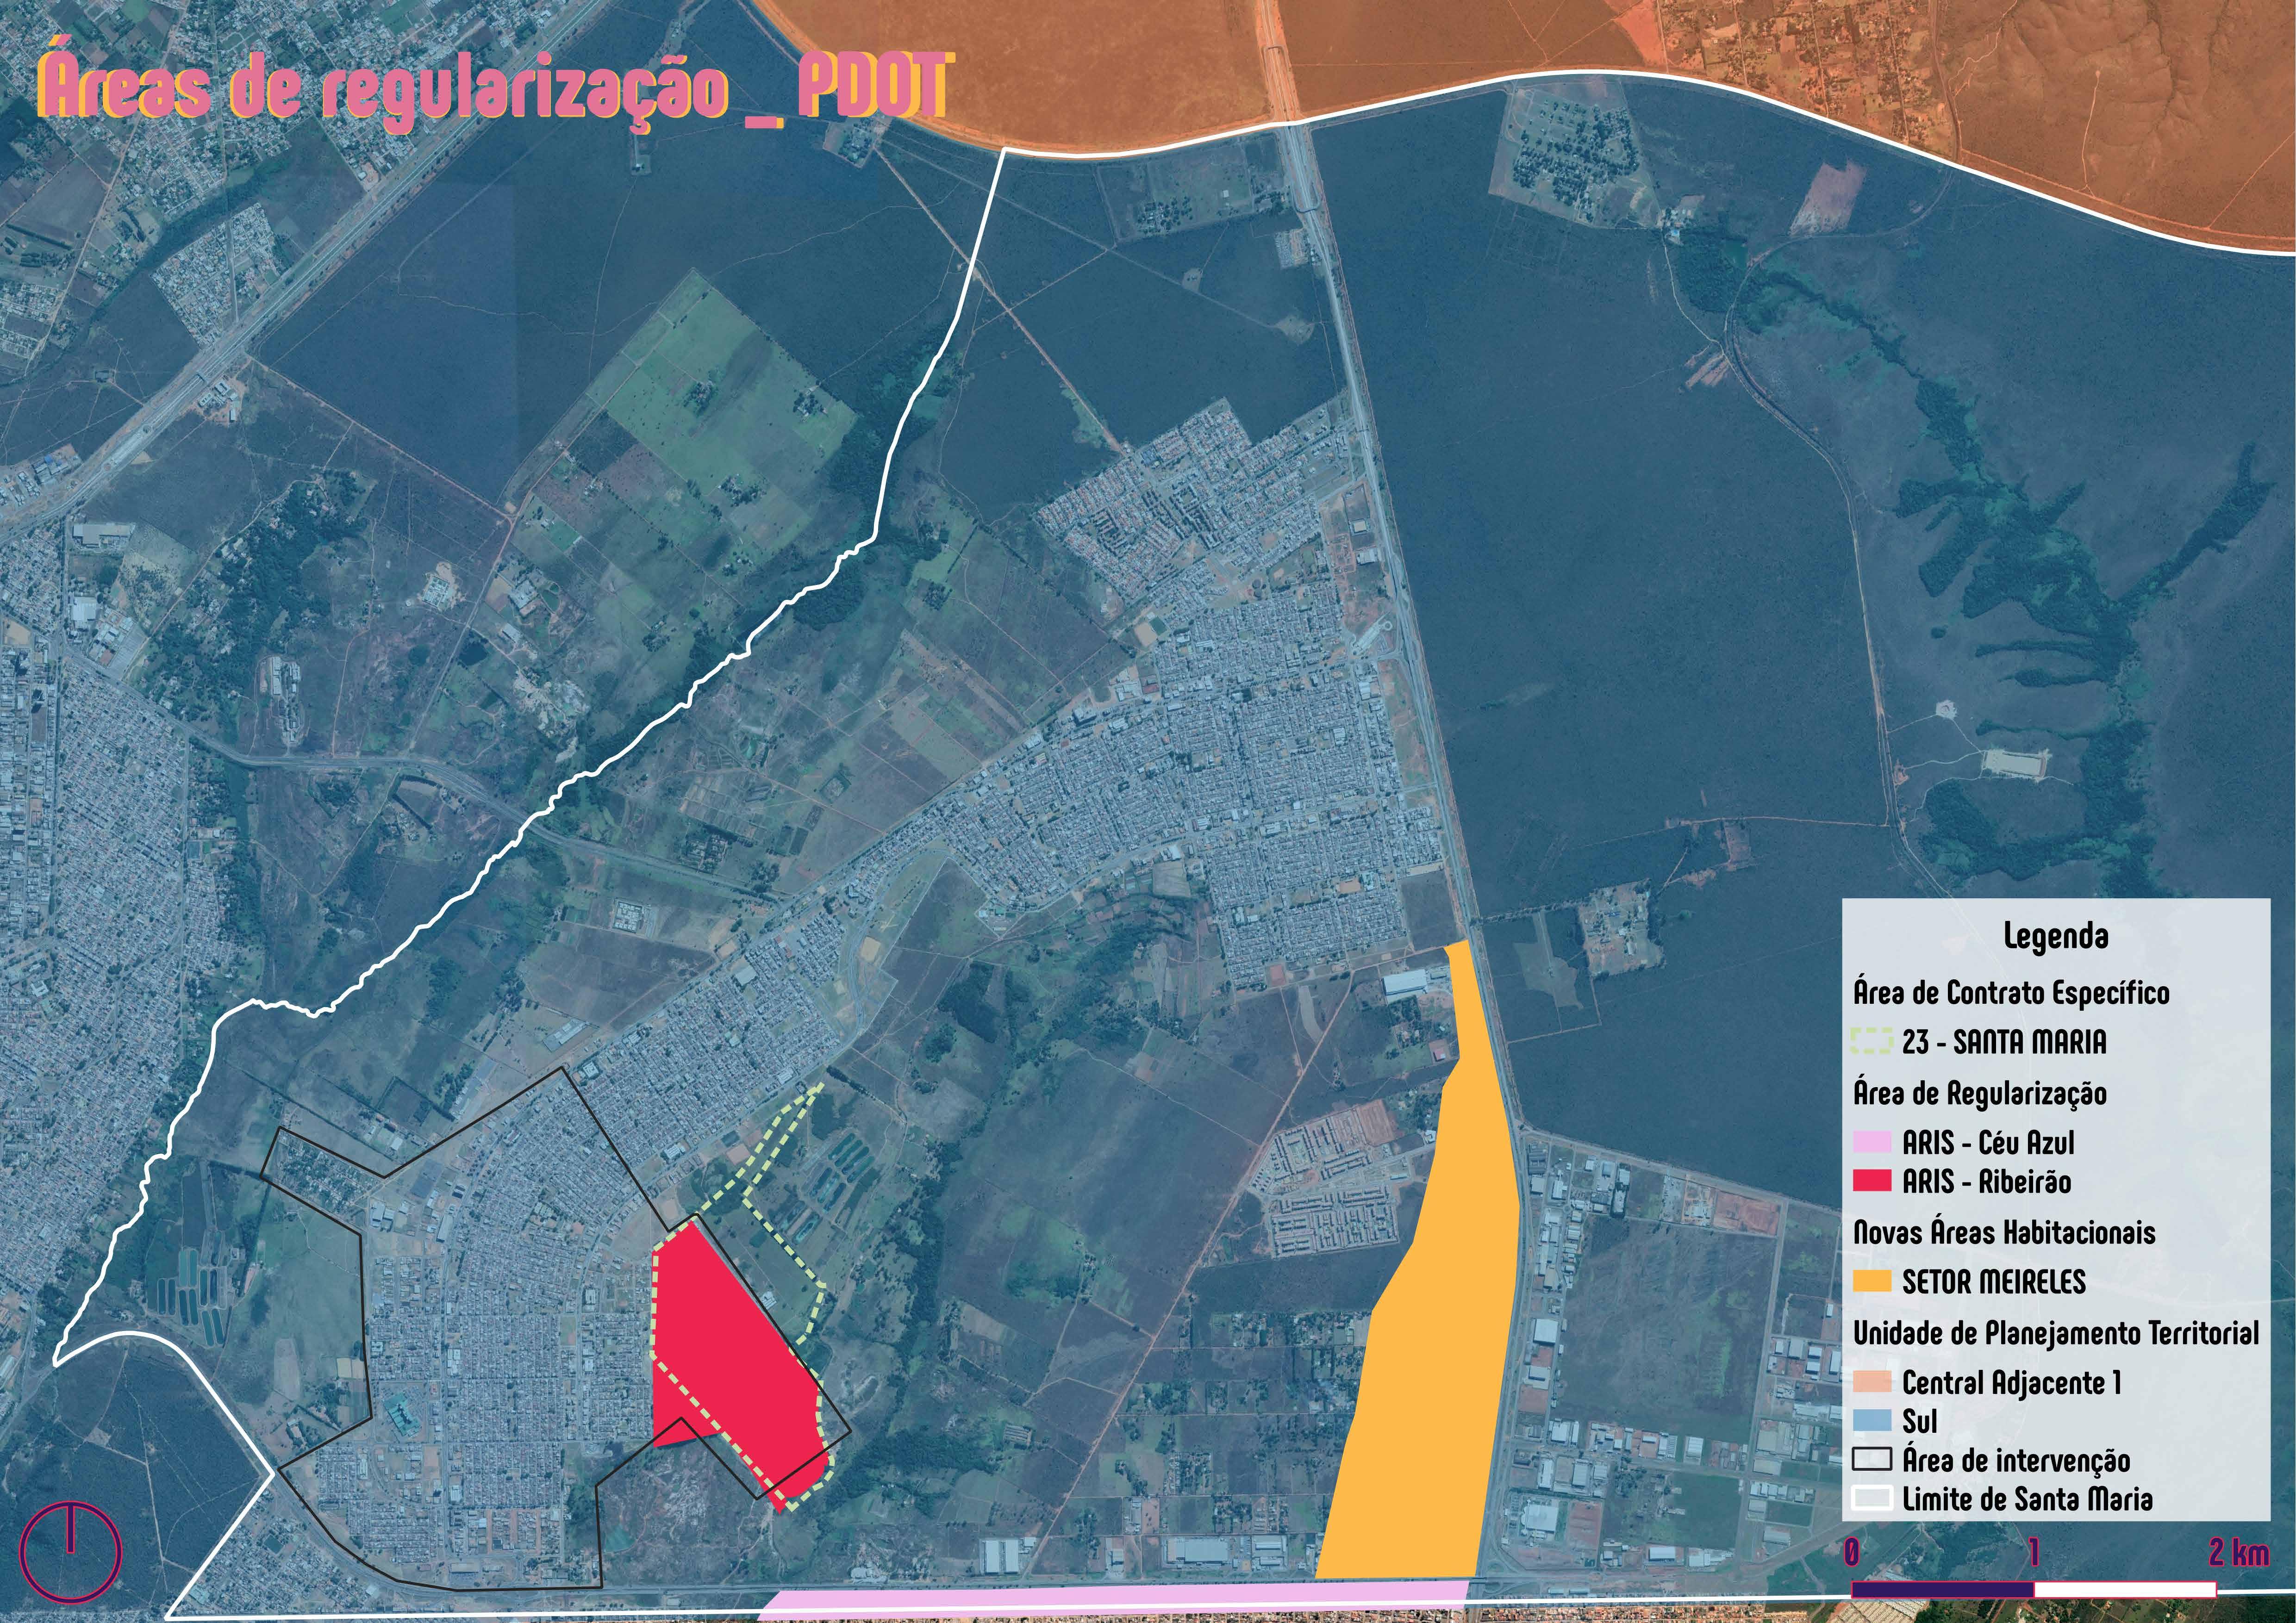Screen dimensions: 2296x1623
Task: Click the orange SETOR MEIRELES swatch
Action: (x=1872, y=1281)
